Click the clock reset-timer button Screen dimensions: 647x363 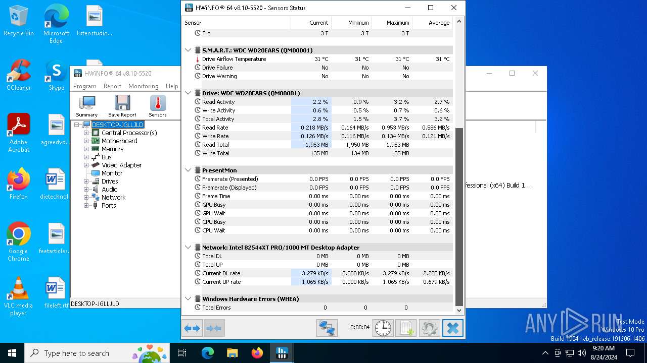tap(383, 328)
